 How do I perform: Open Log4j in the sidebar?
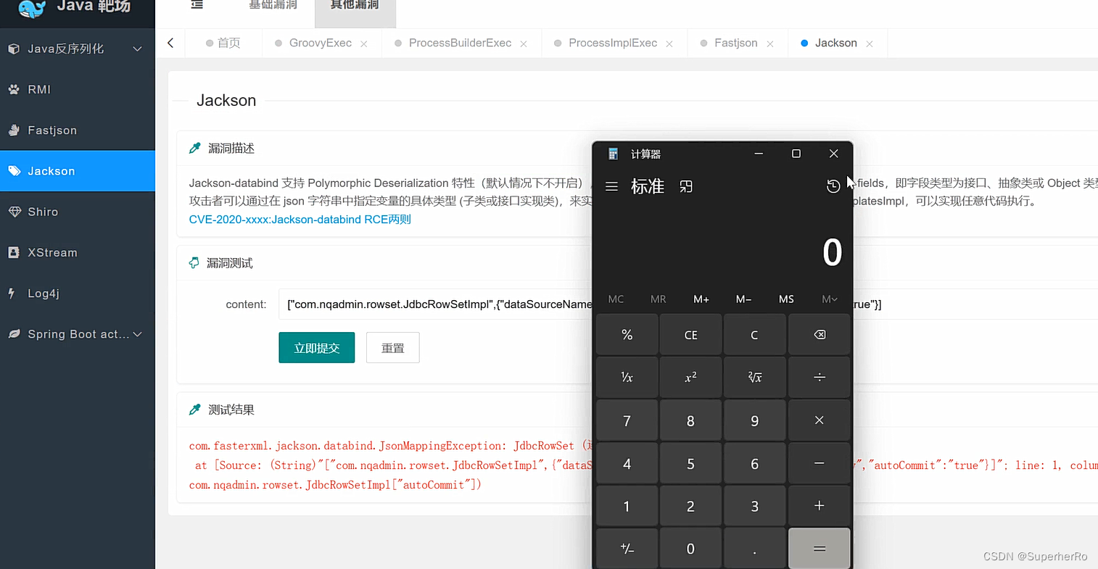click(77, 293)
